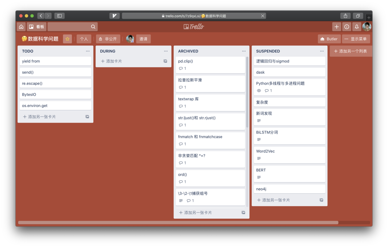Add another card to ARCHIVED list
This screenshot has height=247, width=388.
point(195,213)
